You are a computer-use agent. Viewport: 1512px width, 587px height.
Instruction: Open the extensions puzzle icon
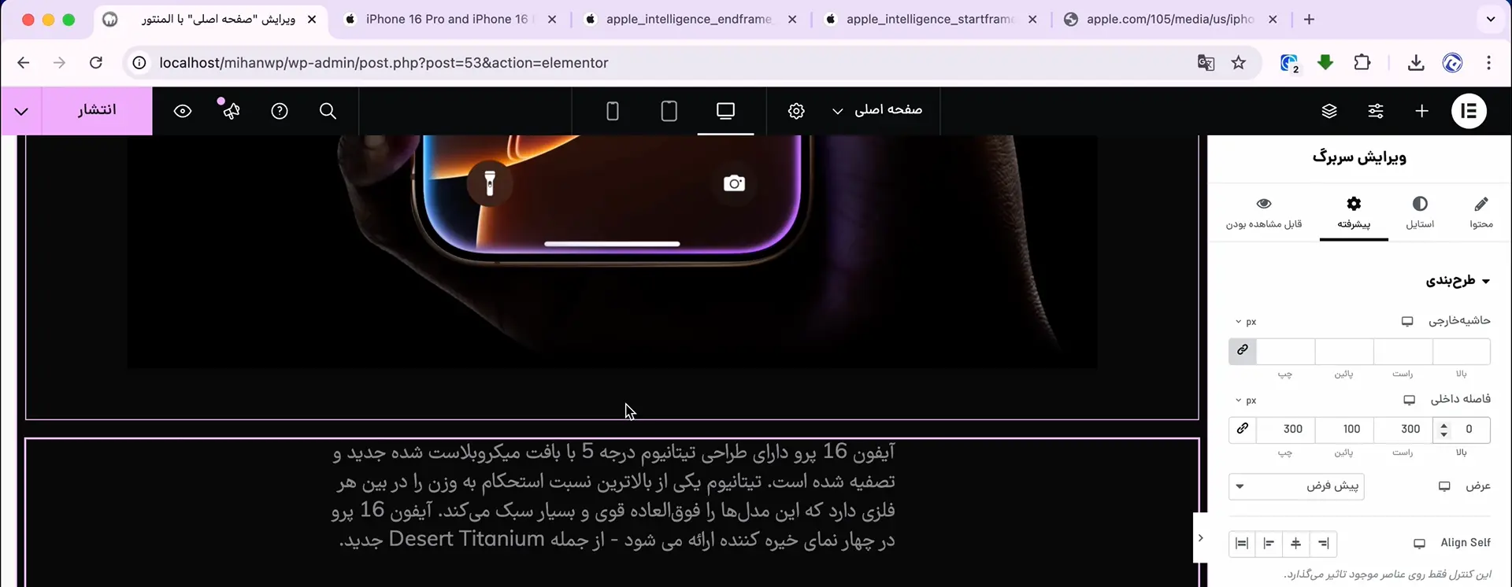click(1362, 63)
